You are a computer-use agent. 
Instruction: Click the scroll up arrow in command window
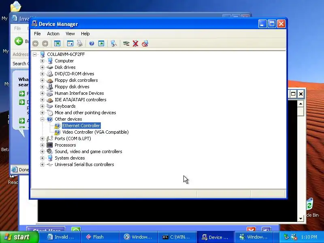click(x=301, y=104)
